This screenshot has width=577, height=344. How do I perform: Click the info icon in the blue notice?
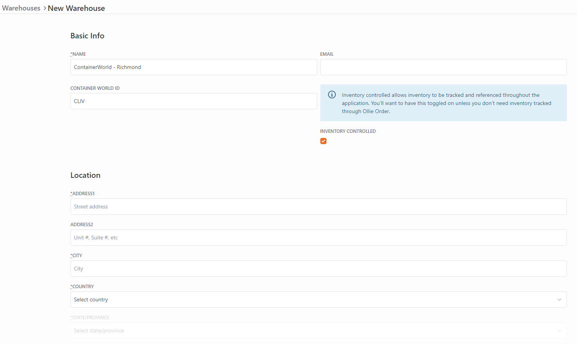[x=332, y=95]
